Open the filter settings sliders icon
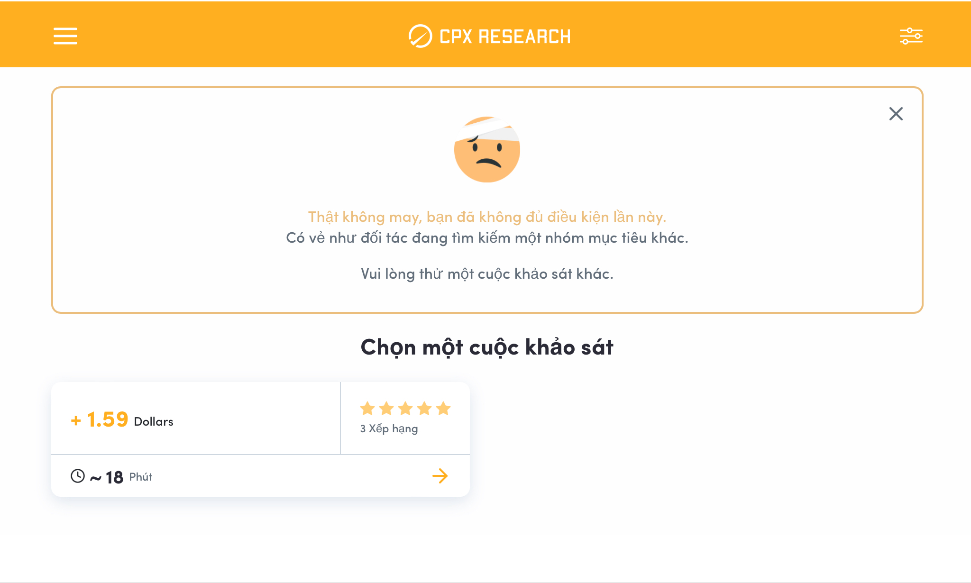 [x=911, y=36]
